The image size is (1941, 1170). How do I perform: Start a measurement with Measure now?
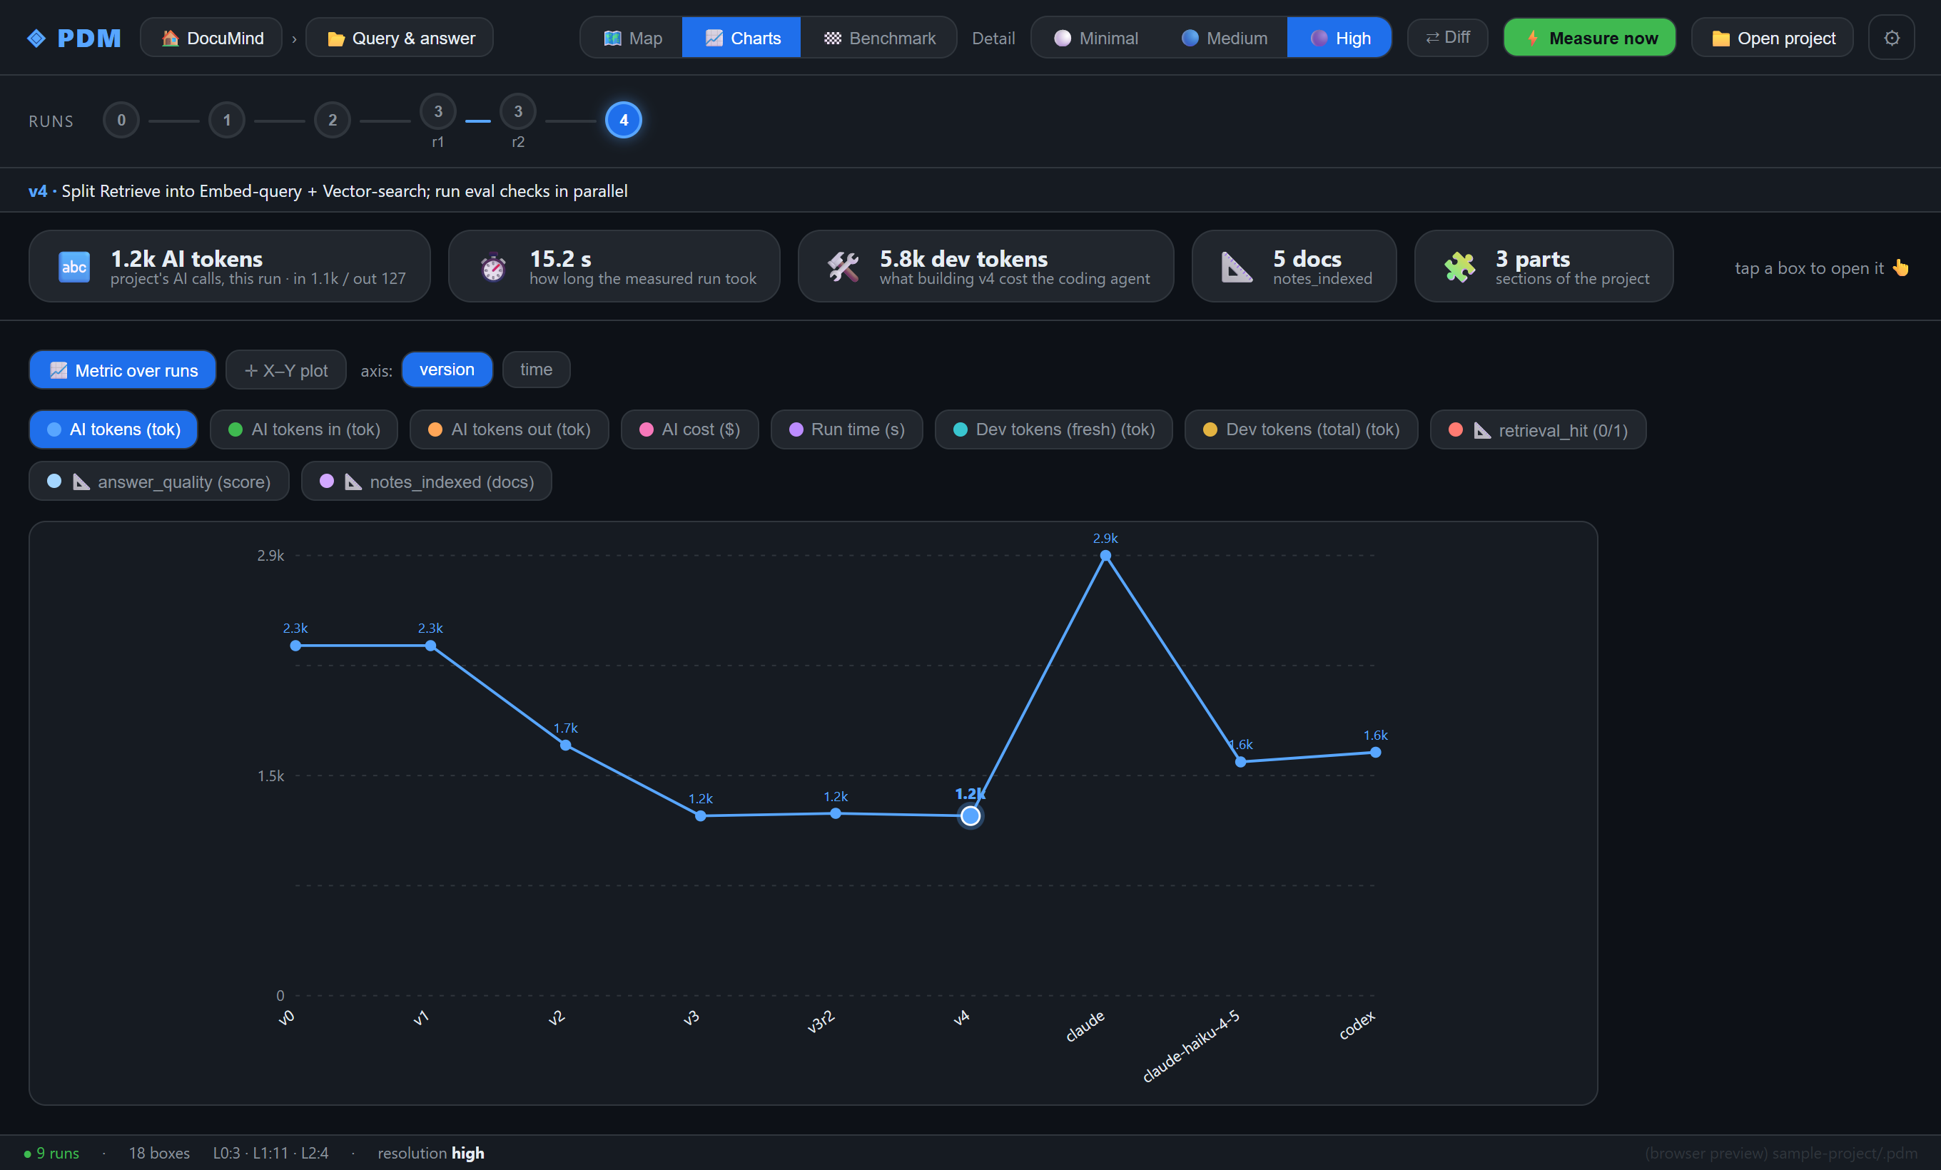click(1589, 38)
